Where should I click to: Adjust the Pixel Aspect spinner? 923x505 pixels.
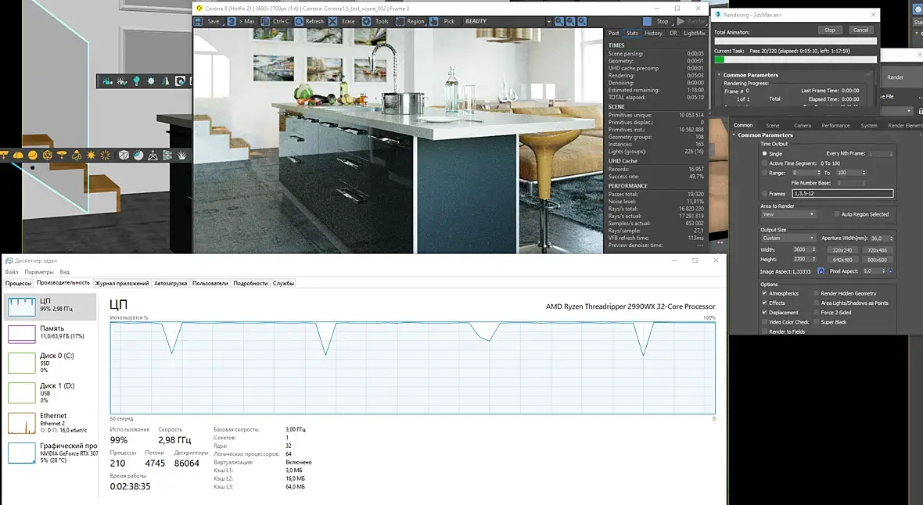[x=883, y=271]
